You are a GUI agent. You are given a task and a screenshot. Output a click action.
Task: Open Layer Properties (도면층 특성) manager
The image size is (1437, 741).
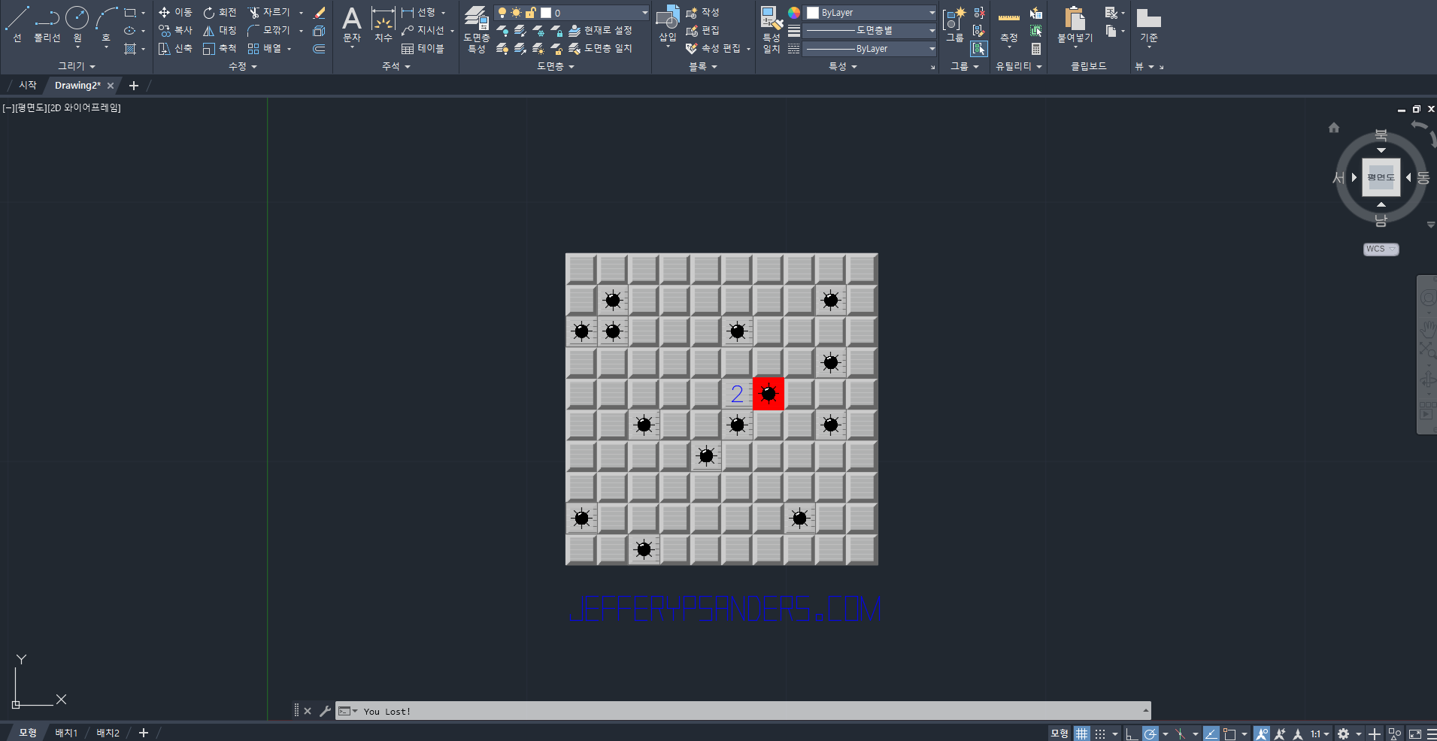477,29
